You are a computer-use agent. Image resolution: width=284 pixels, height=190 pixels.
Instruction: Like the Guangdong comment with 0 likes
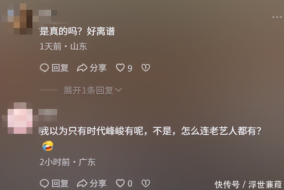(120, 183)
